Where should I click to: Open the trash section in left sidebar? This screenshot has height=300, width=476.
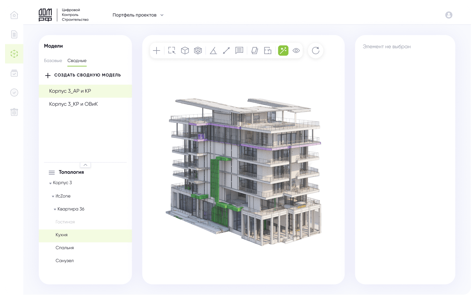pos(14,112)
